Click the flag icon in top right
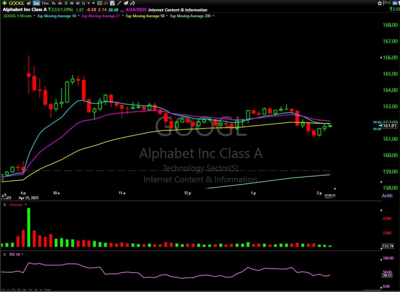Viewport: 400px width, 292px height. tap(385, 3)
